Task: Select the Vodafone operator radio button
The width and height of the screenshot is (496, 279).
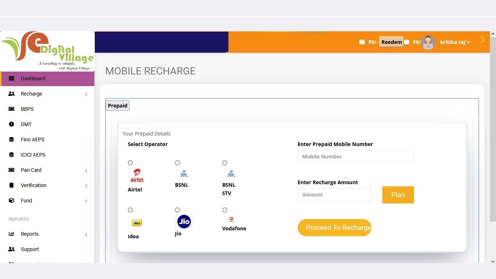Action: 225,210
